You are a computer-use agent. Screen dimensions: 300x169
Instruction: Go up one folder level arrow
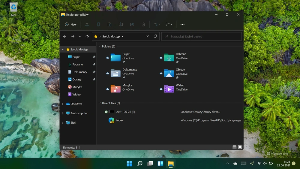click(x=87, y=36)
